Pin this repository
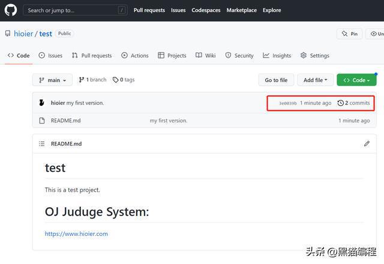384x264 pixels. pos(349,34)
